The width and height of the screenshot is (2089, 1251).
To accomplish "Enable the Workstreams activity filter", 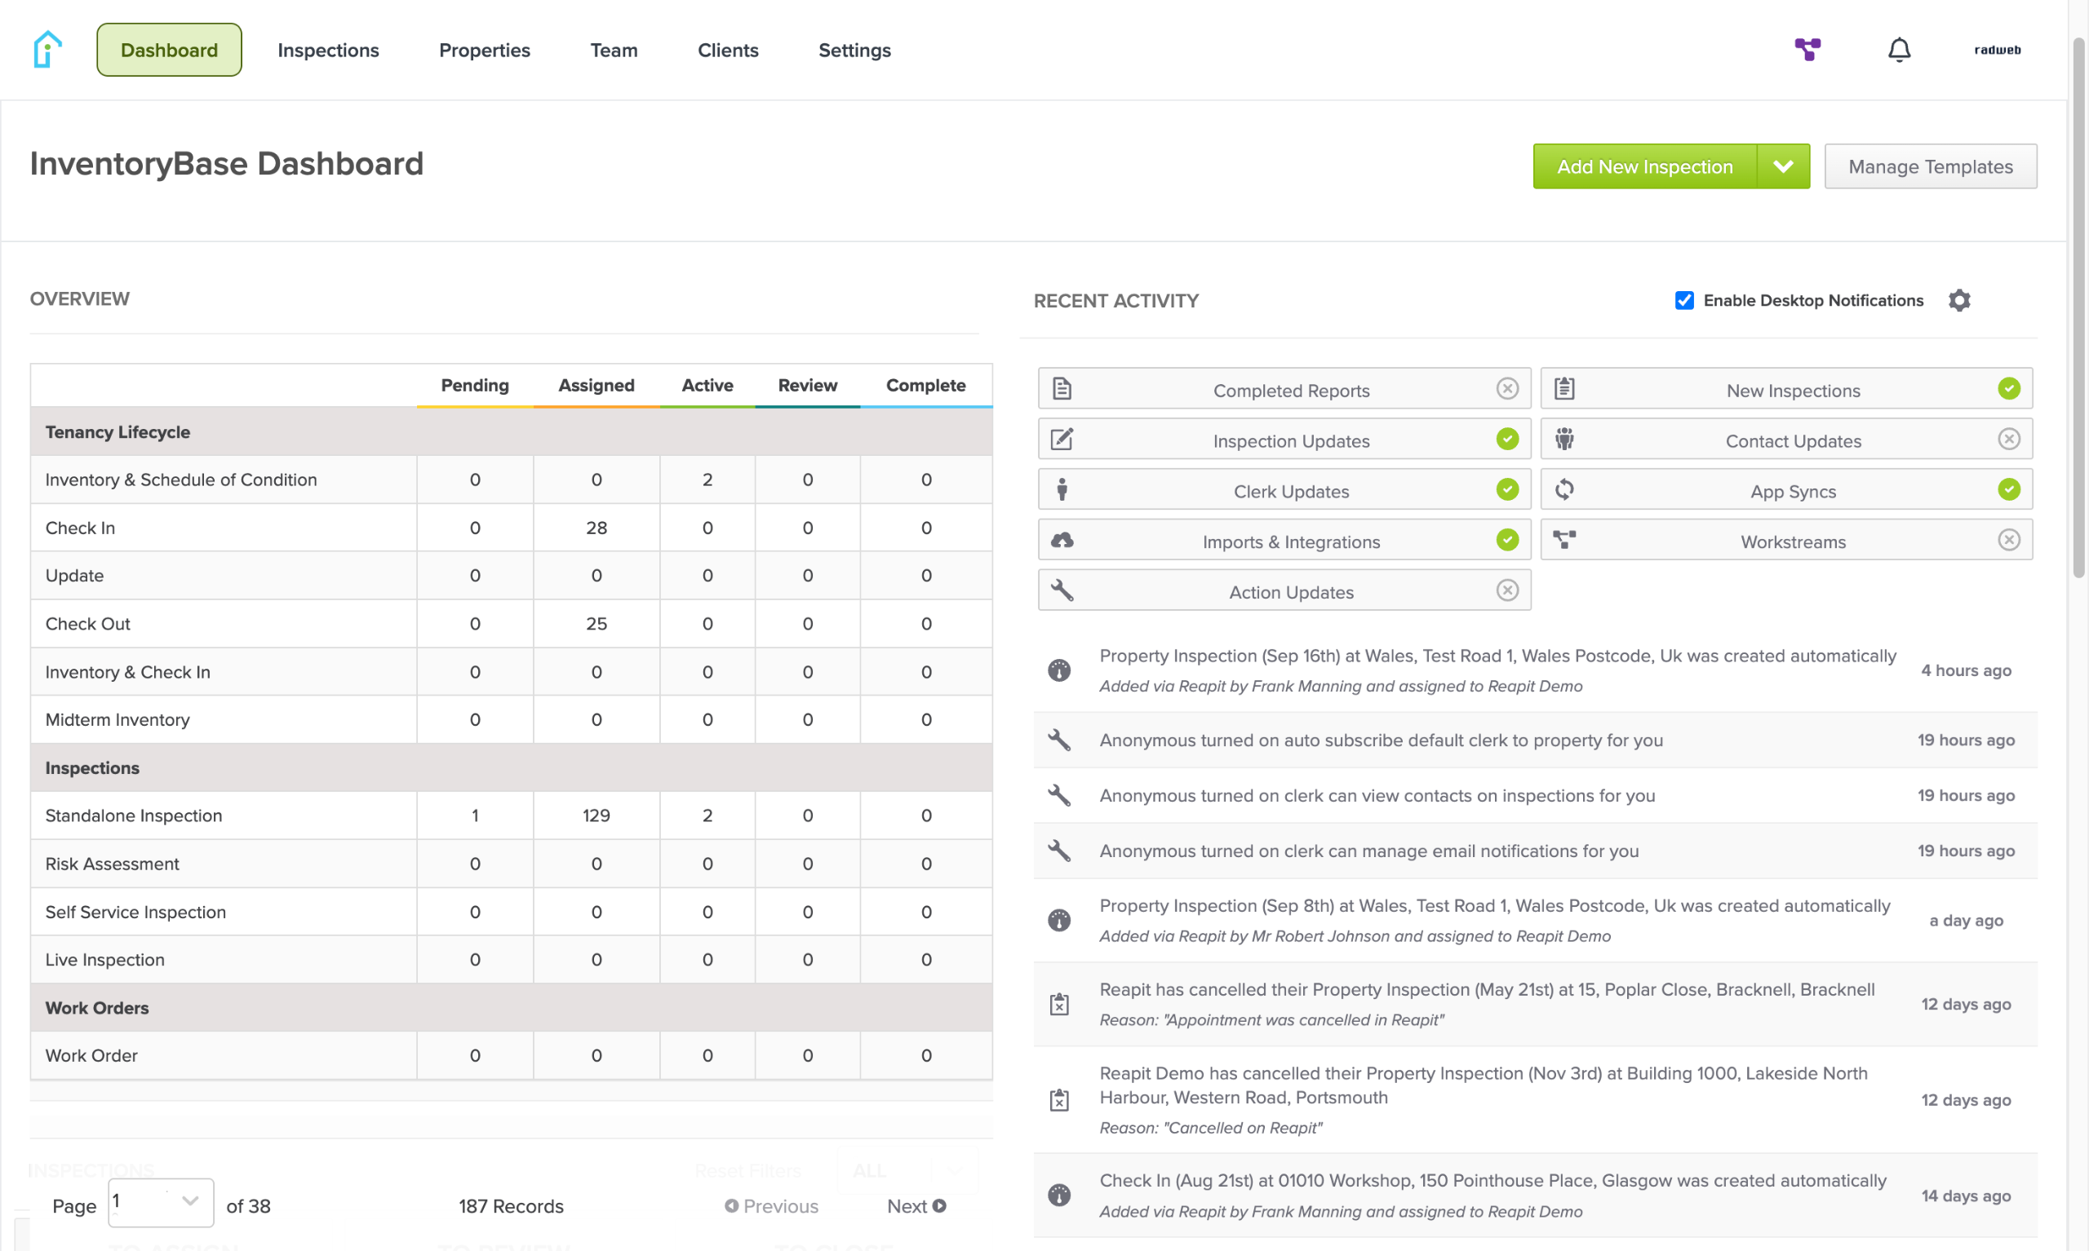I will 2008,541.
